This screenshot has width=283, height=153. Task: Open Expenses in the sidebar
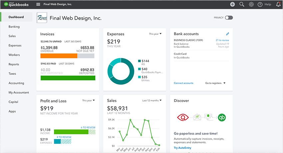[x=15, y=45]
